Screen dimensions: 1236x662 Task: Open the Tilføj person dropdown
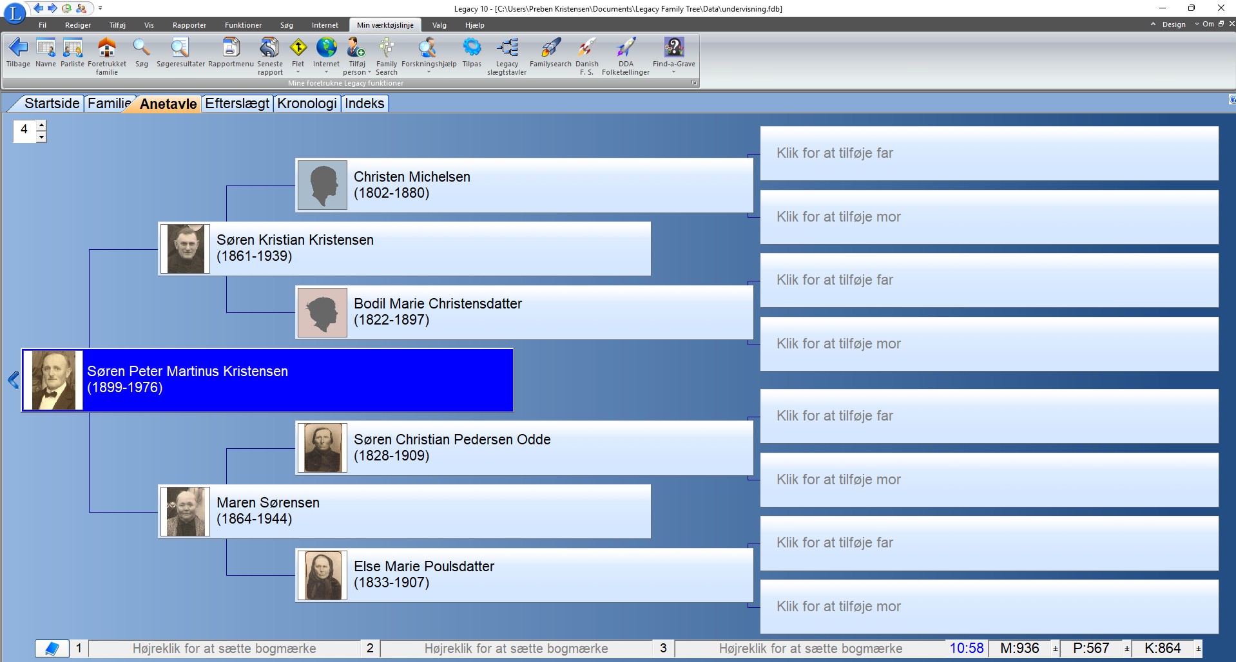coord(369,72)
